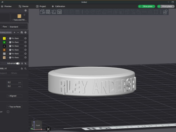The image size is (176, 132).
Task: Open the Assembly view icon
Action: coord(165,12)
